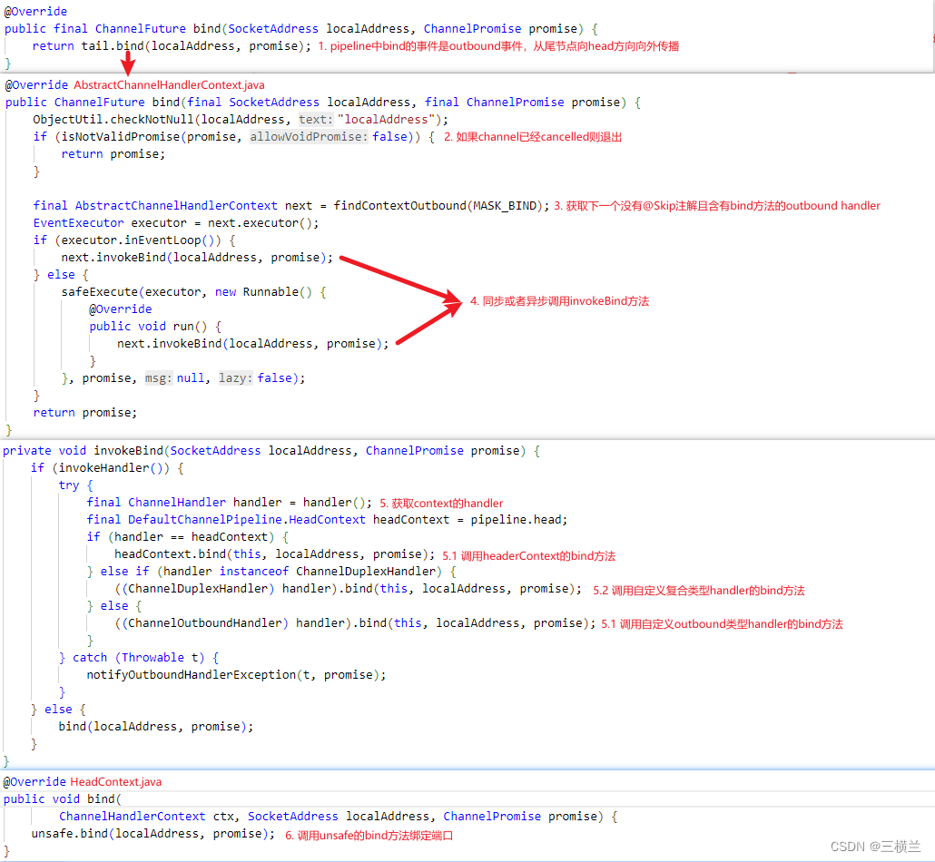Image resolution: width=935 pixels, height=862 pixels.
Task: Click annotation 5.2 about custom duplex handler
Action: 698,591
